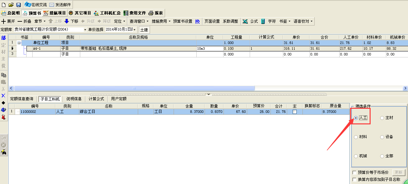Screen dimensions: 408x184
Task: Click the 土建 button
Action: tap(144, 30)
